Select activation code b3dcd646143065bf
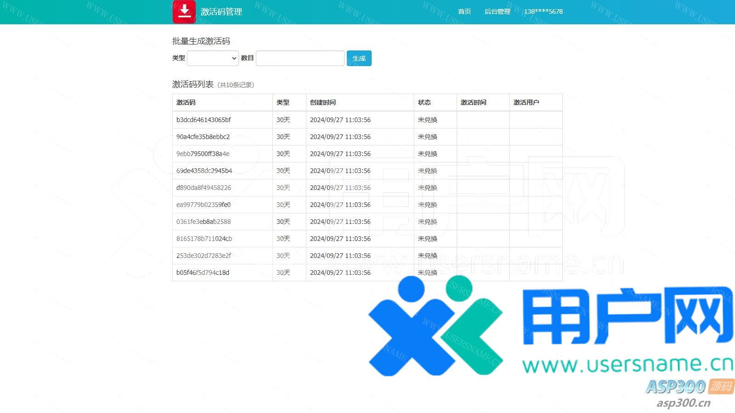735x413 pixels. pyautogui.click(x=204, y=120)
